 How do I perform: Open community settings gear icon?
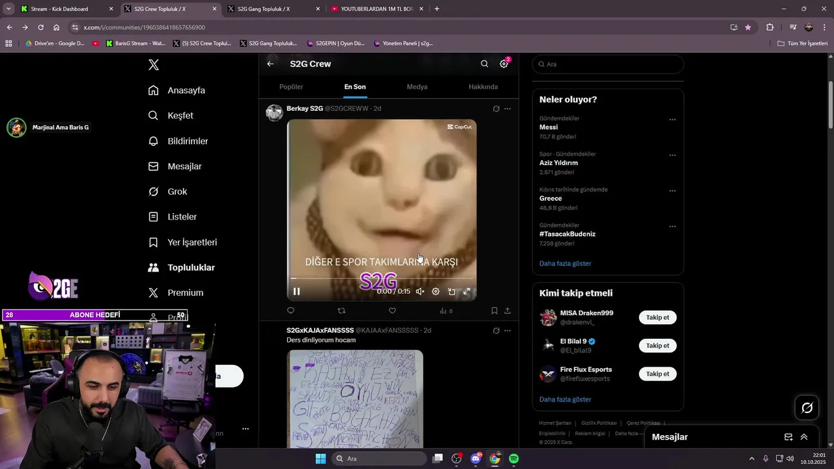[504, 64]
